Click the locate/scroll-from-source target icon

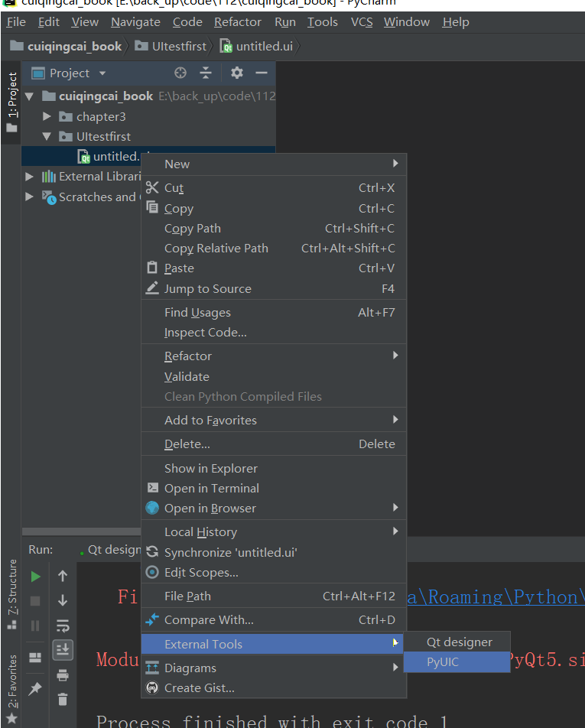(x=180, y=73)
